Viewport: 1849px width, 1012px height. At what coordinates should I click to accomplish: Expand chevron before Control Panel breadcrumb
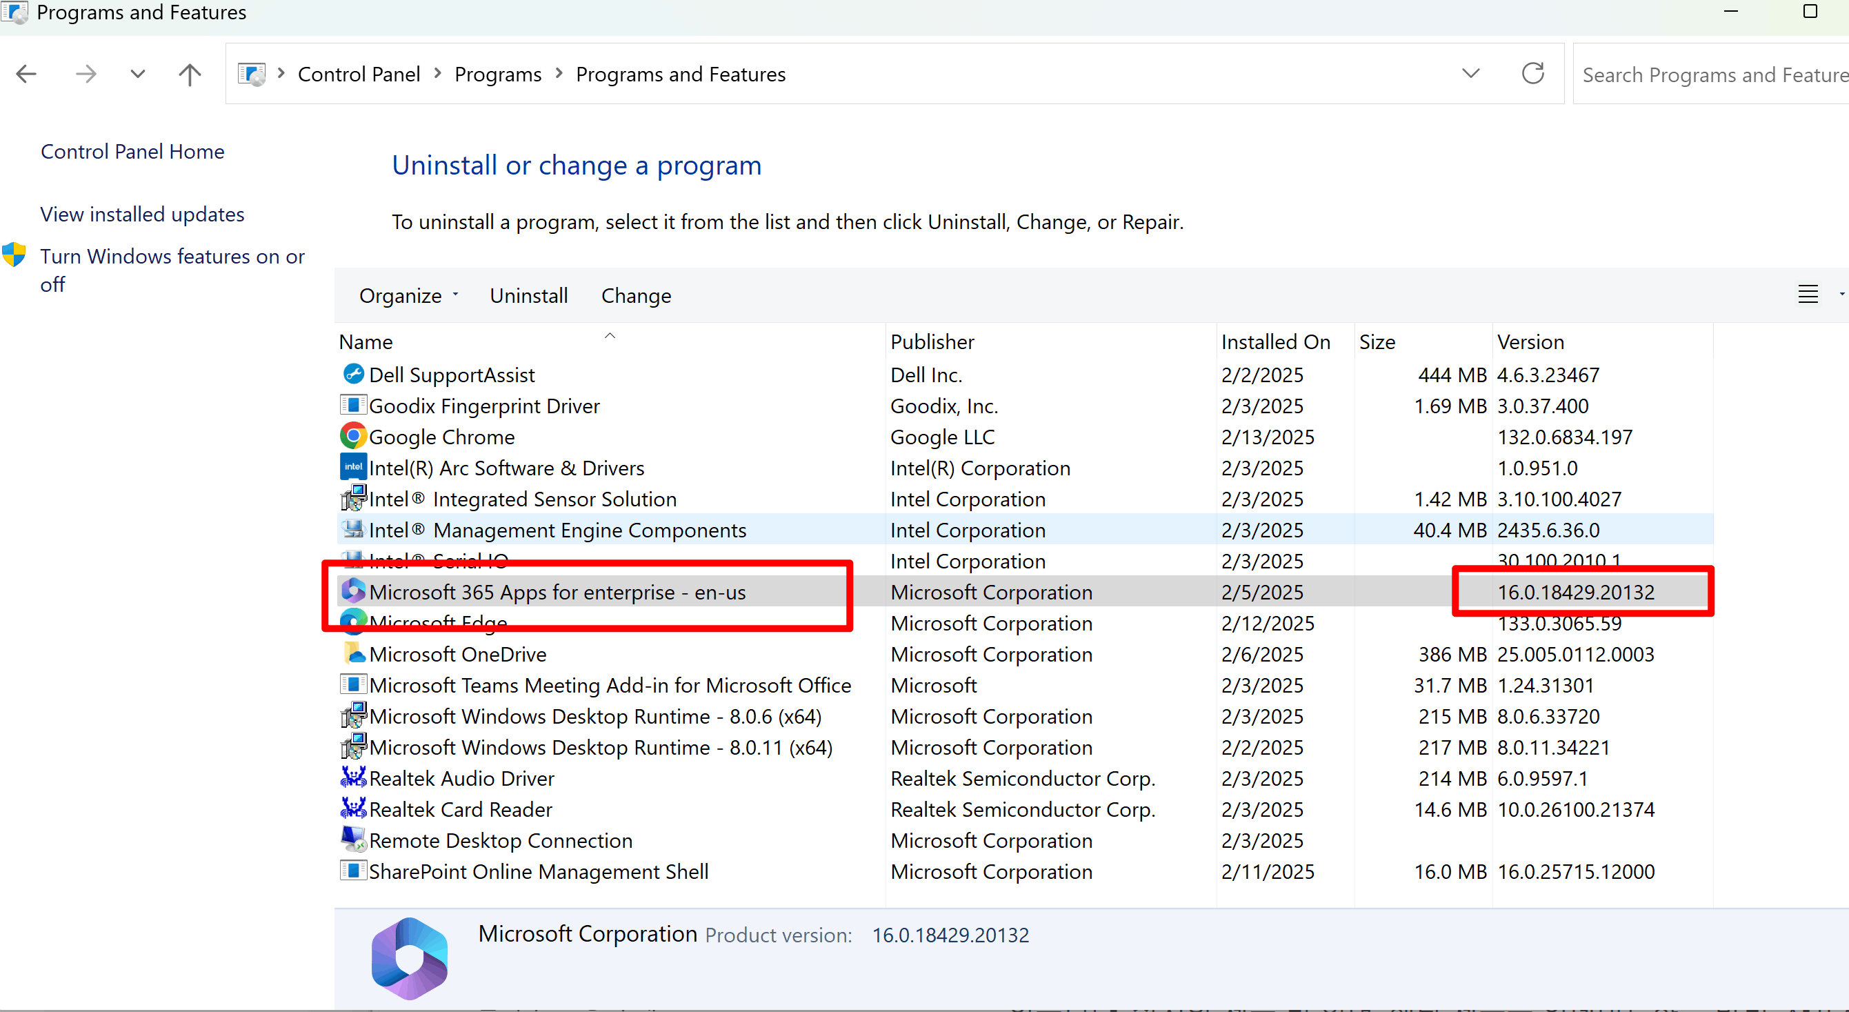coord(281,73)
